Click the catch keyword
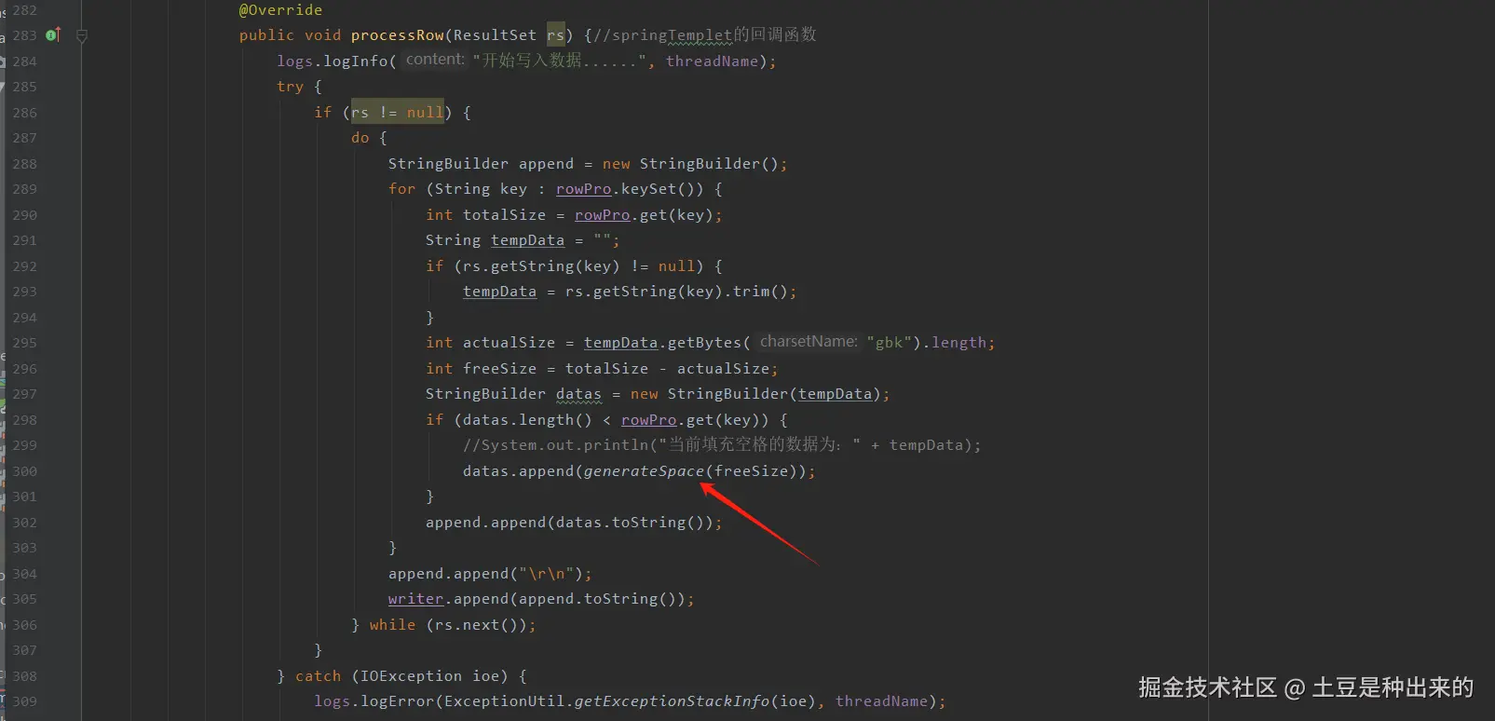The width and height of the screenshot is (1495, 721). [x=318, y=676]
